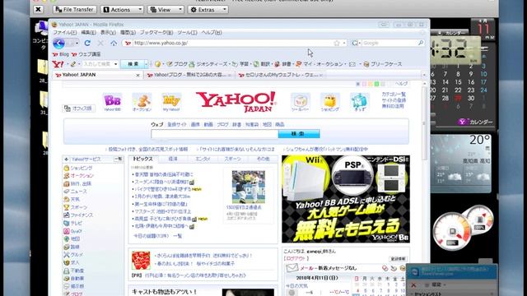Screen dimensions: 527x296
Task: Go back with Firefox back arrow
Action: (x=58, y=44)
